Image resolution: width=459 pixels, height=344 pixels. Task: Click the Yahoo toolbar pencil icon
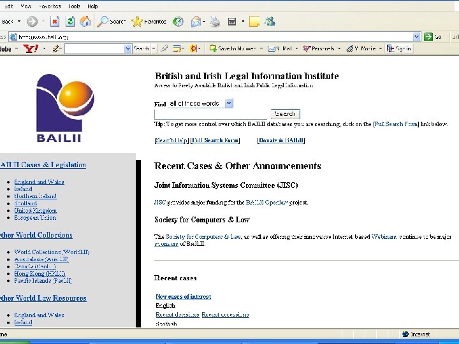(56, 48)
